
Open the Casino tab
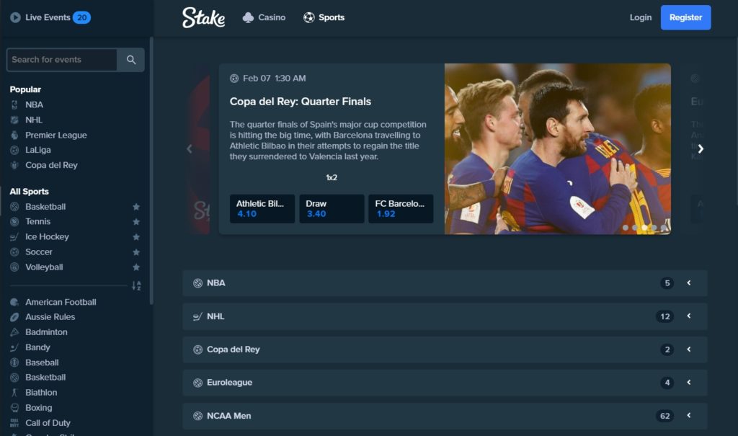click(264, 17)
